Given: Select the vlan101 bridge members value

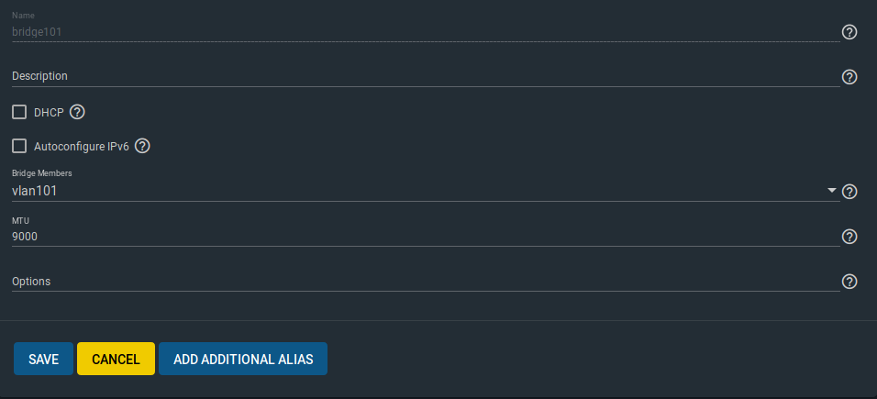Looking at the screenshot, I should point(35,191).
